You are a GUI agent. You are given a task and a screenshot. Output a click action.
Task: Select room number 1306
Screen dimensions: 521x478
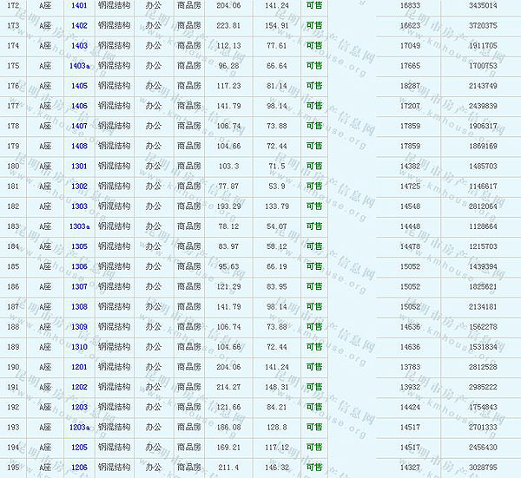(79, 266)
